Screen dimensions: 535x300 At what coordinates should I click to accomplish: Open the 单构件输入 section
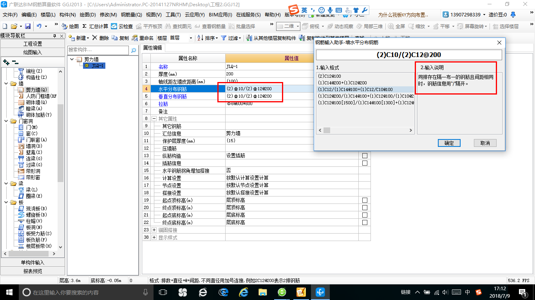coord(33,262)
